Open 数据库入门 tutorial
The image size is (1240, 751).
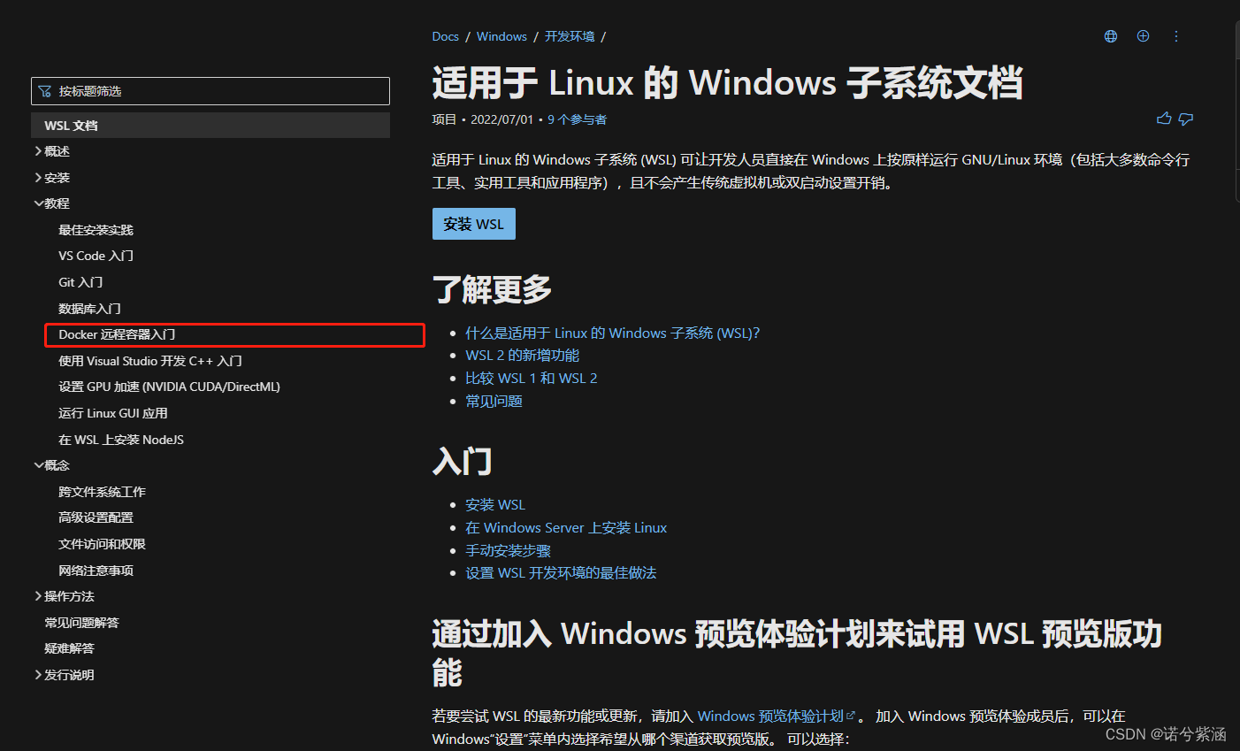89,309
